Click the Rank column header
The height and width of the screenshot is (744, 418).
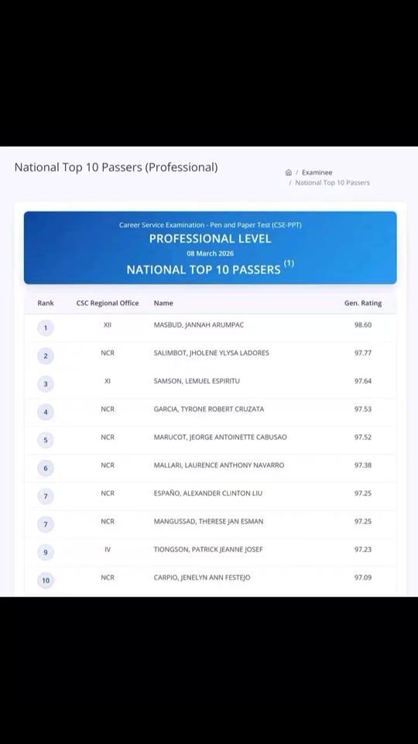(46, 303)
